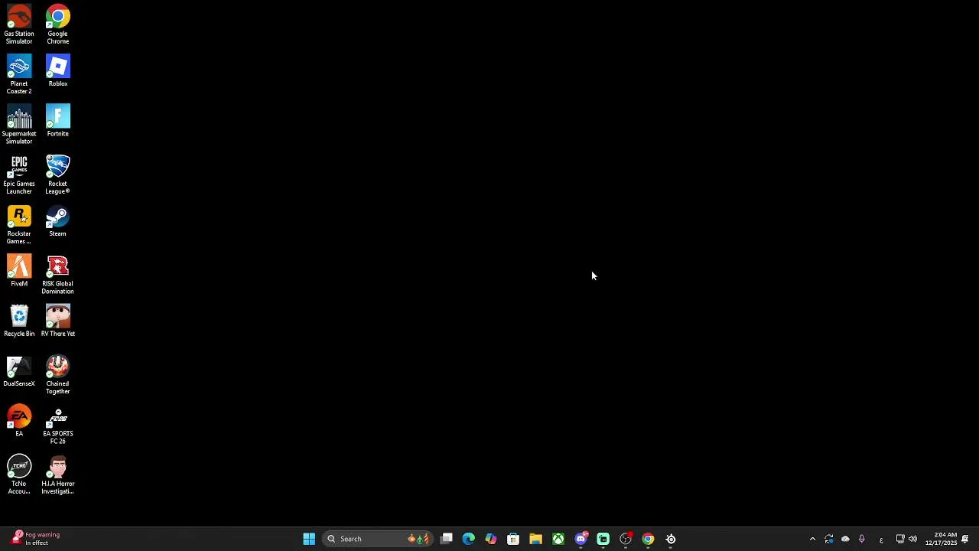The height and width of the screenshot is (551, 979).
Task: Select the Gas Station Simulator desktop icon
Action: (x=19, y=24)
